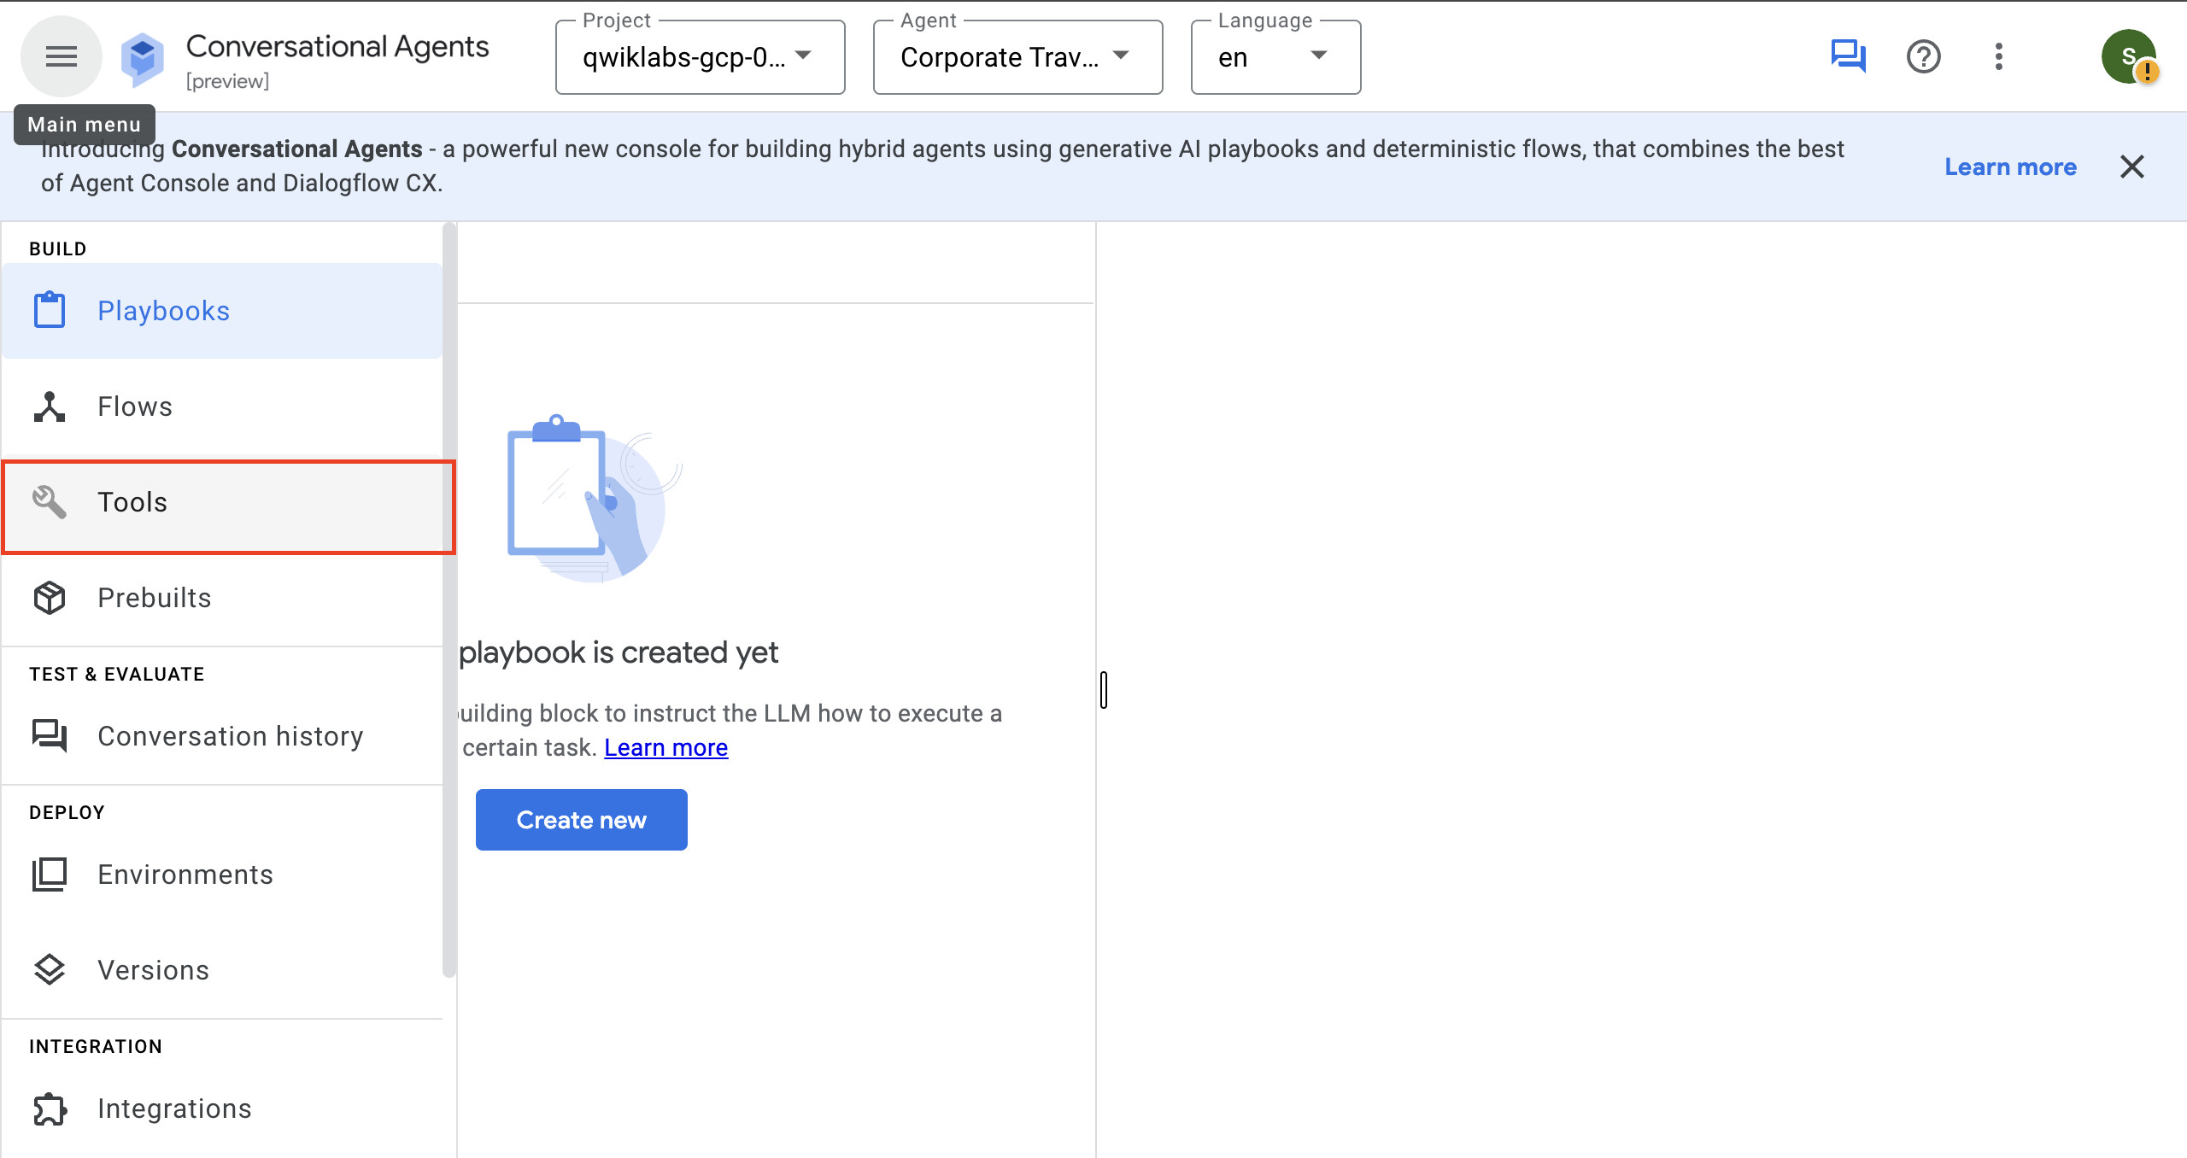Select Playbooks in the sidebar
The height and width of the screenshot is (1158, 2187).
point(222,310)
